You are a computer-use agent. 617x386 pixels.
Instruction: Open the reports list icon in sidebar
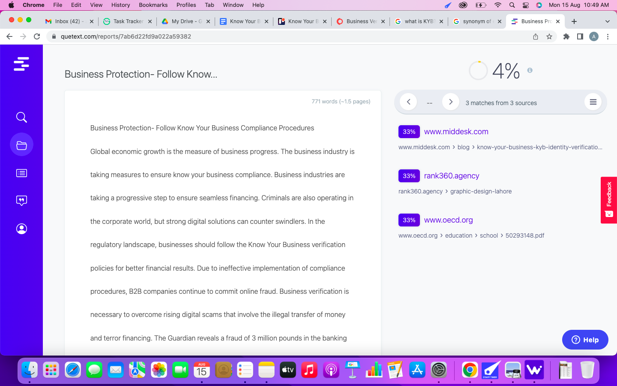tap(21, 173)
